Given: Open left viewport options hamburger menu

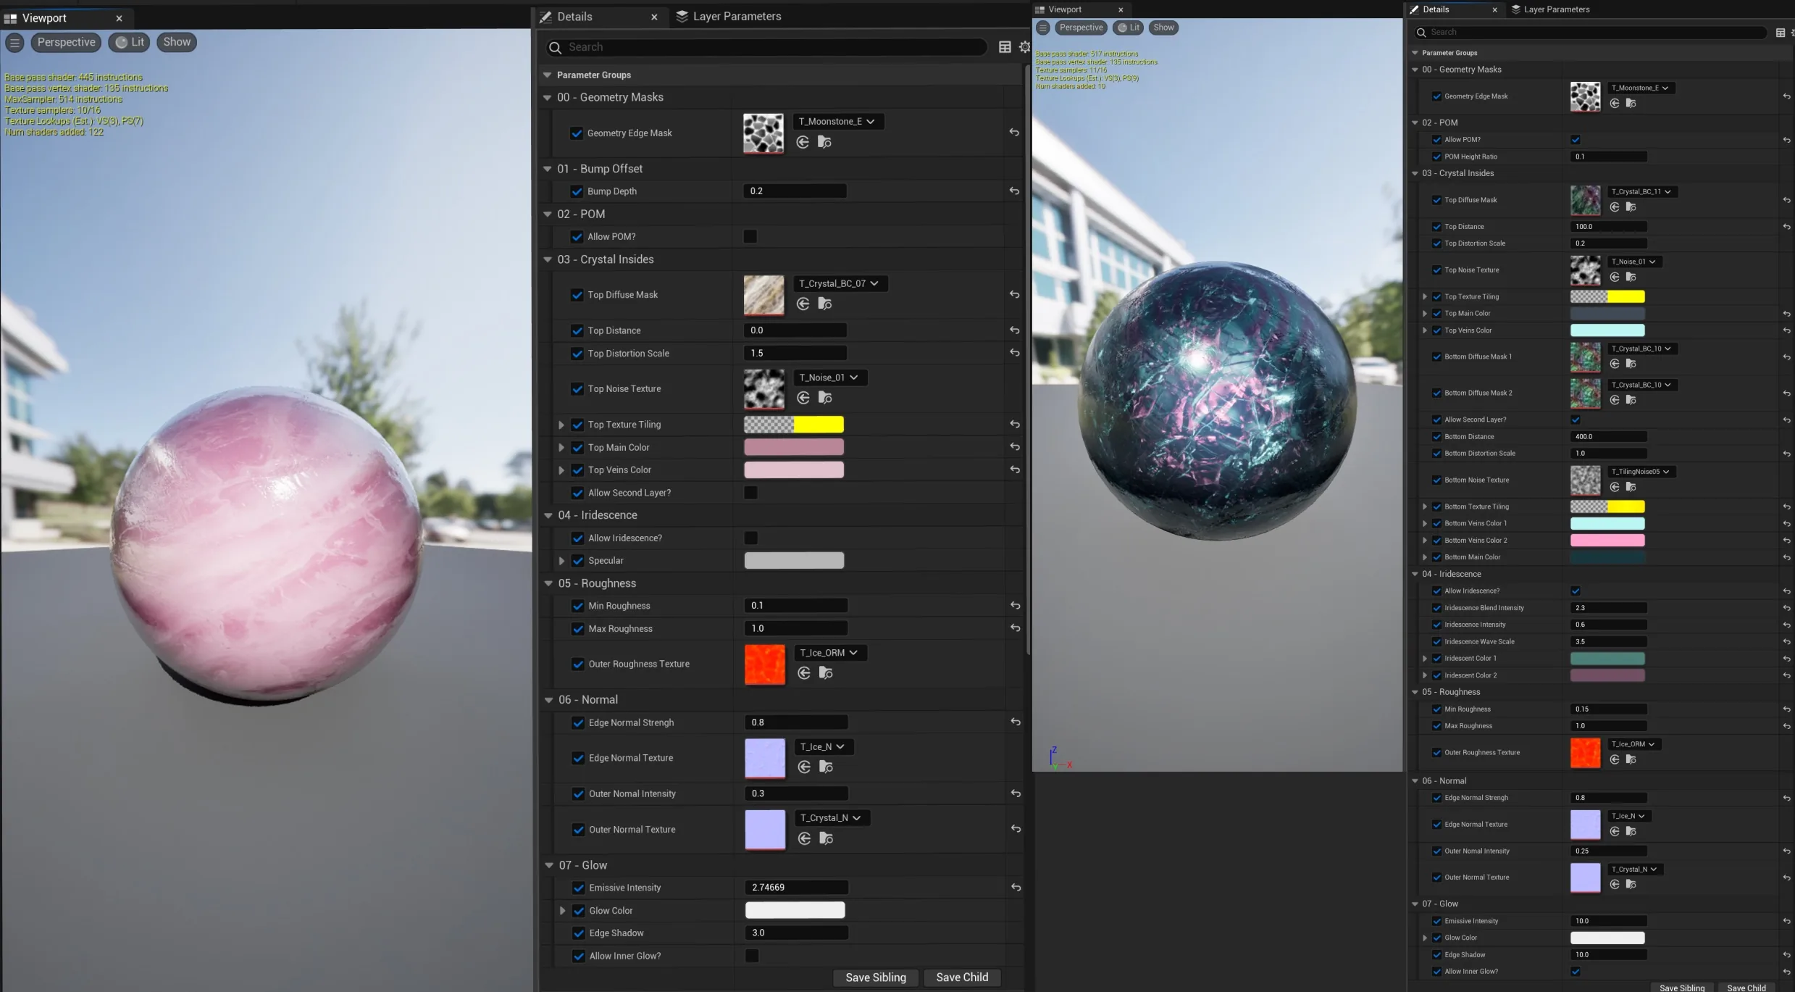Looking at the screenshot, I should [x=14, y=42].
